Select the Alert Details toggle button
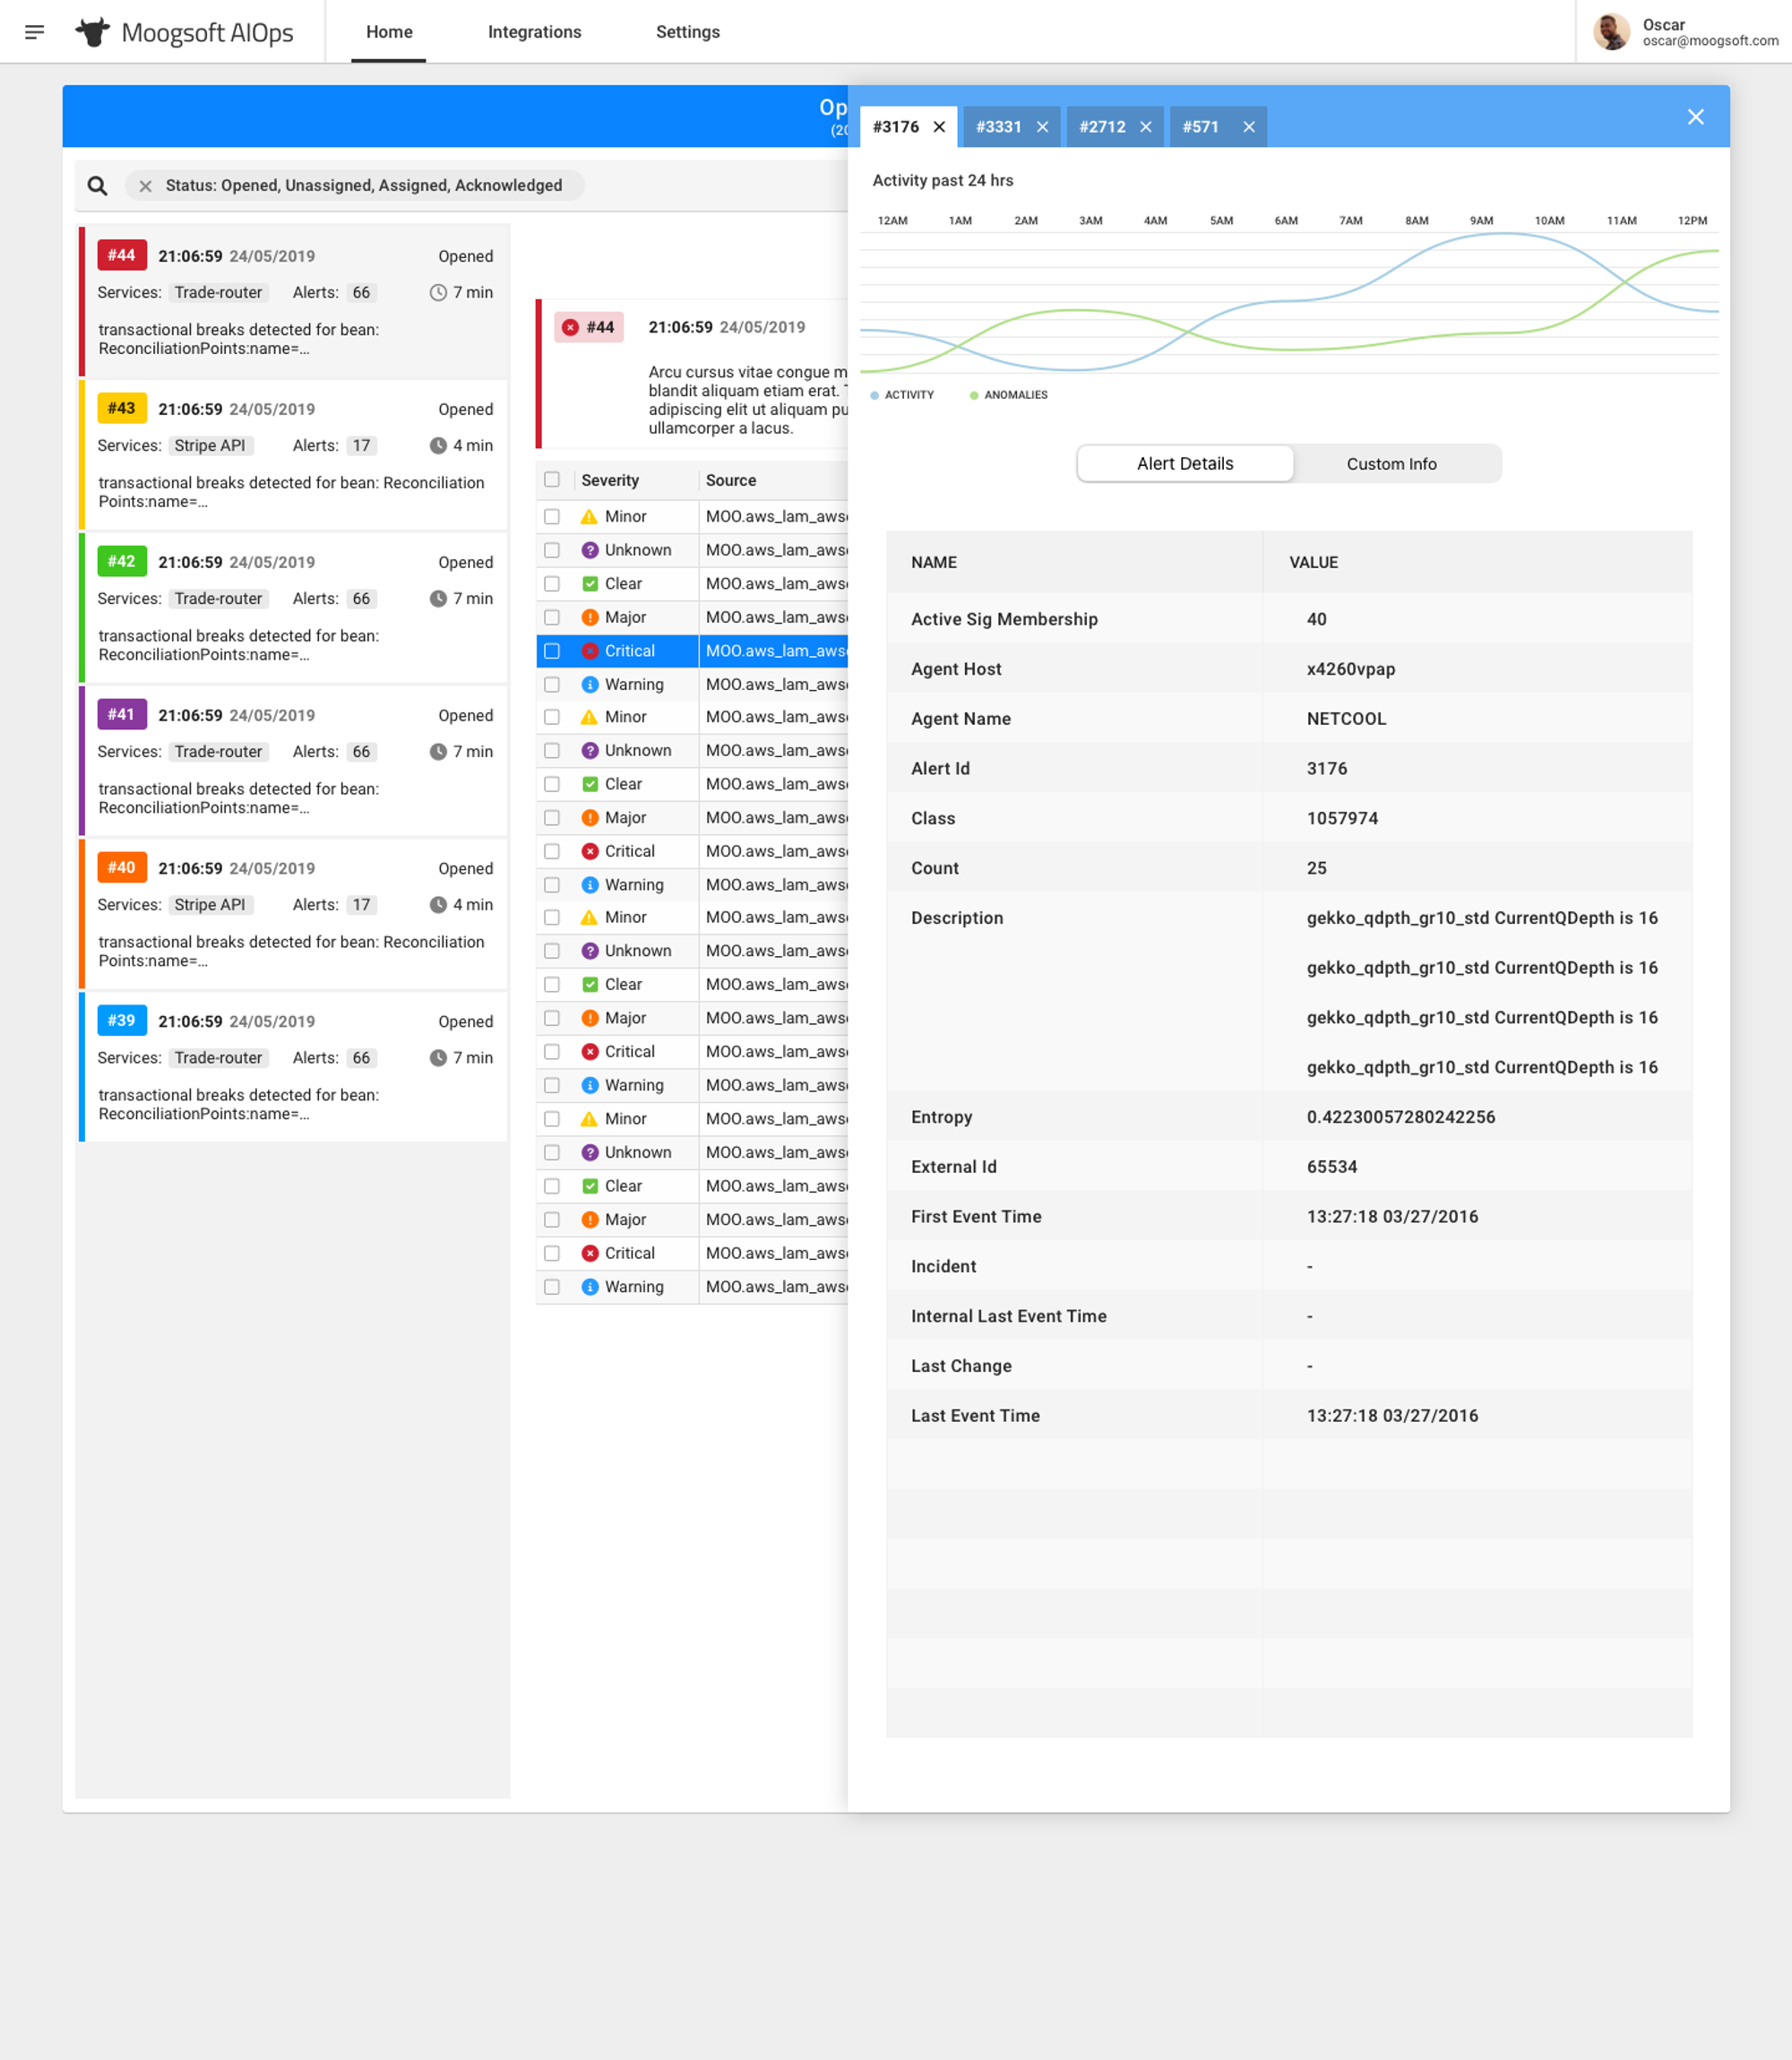 (1185, 464)
